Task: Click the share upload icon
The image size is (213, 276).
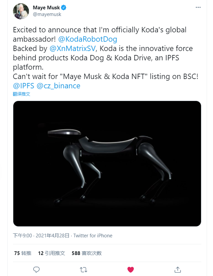Action: point(177,269)
